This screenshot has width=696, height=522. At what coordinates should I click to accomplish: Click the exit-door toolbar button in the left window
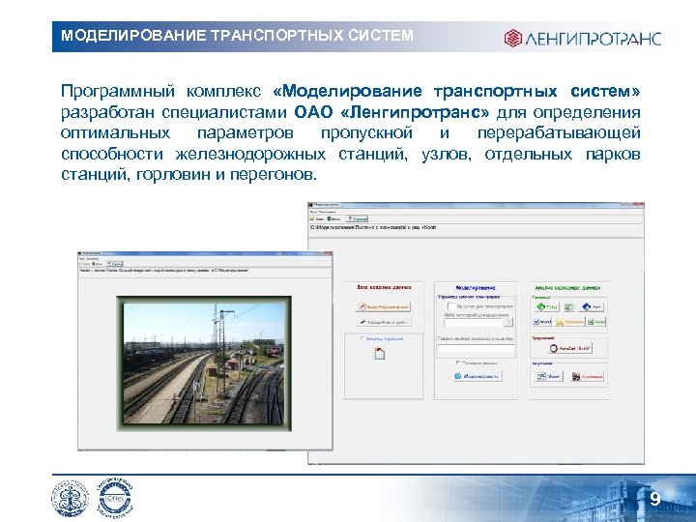[98, 264]
